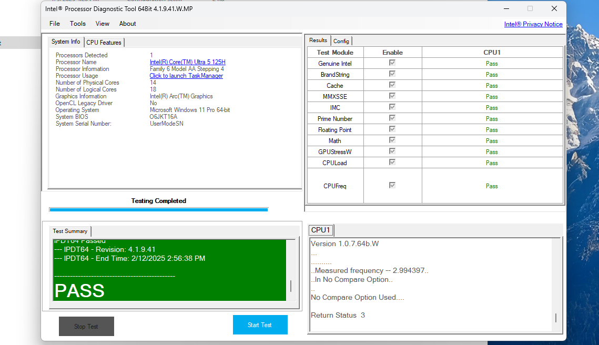The height and width of the screenshot is (345, 599).
Task: Open the About menu
Action: tap(128, 24)
